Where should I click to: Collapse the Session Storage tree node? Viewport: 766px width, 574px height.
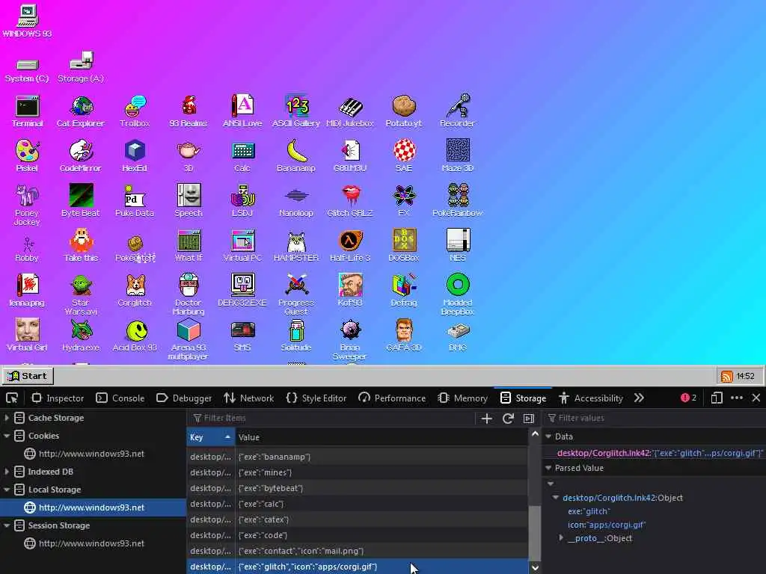[x=7, y=525]
